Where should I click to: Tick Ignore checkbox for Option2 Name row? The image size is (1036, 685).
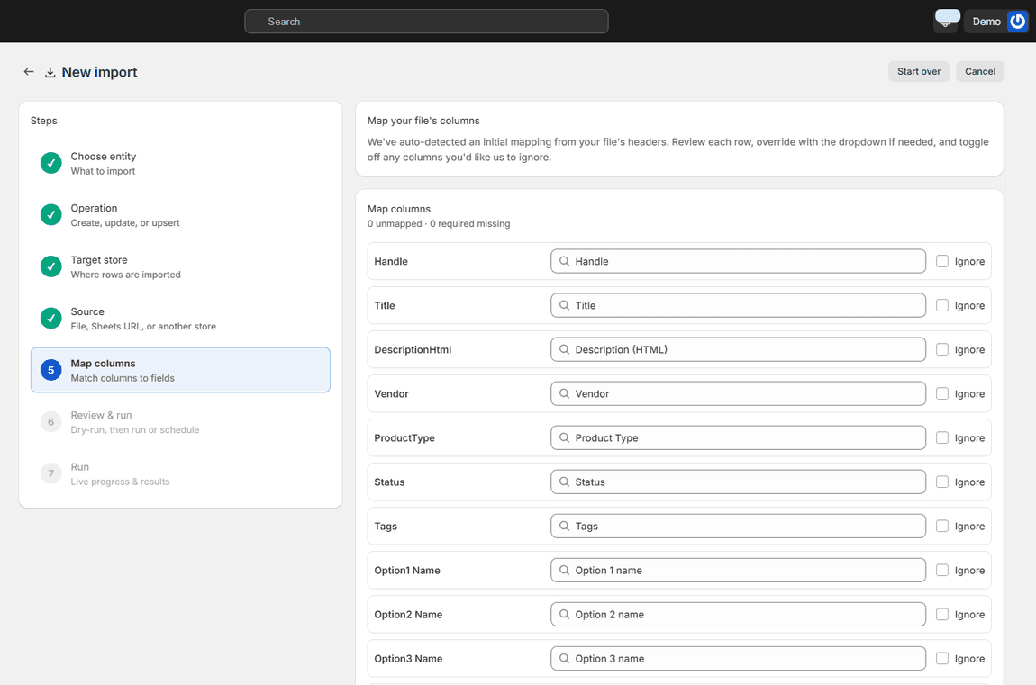click(942, 615)
